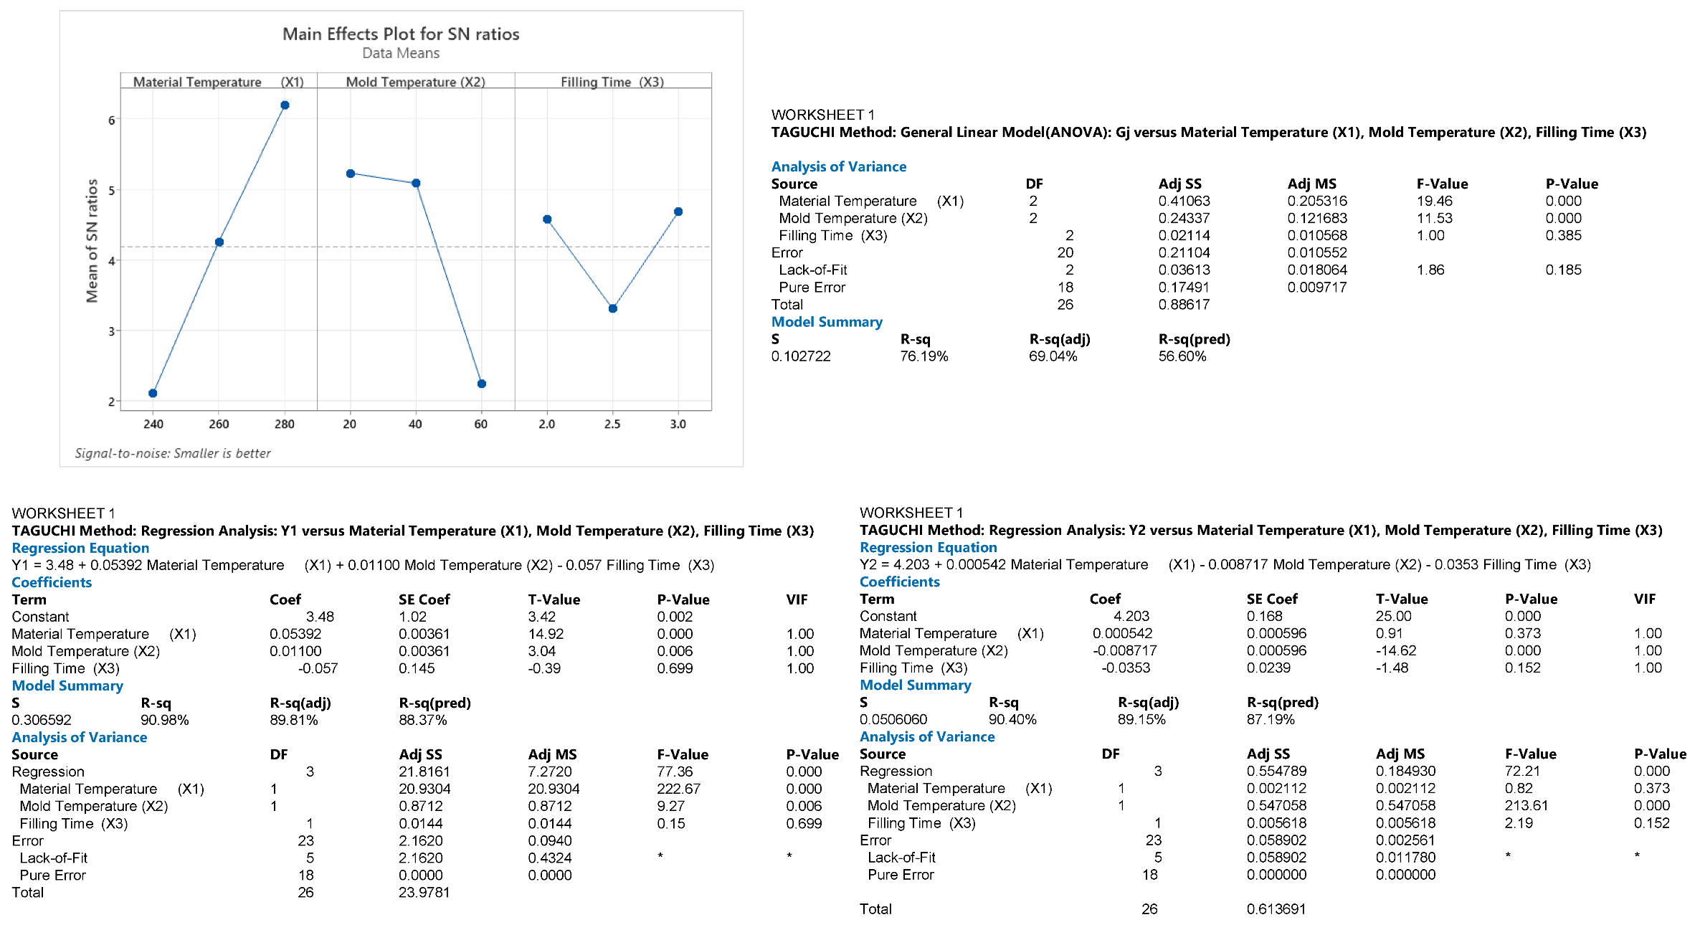Open 'Analysis of Variance' heading under Gj ANOVA
The image size is (1695, 925).
pyautogui.click(x=838, y=166)
